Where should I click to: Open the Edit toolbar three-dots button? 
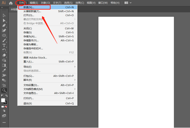click(4, 123)
